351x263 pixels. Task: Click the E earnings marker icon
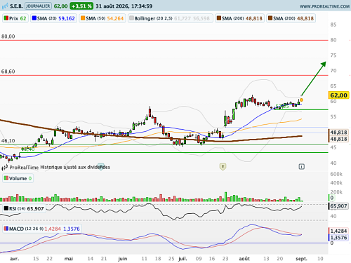[x=223, y=167]
